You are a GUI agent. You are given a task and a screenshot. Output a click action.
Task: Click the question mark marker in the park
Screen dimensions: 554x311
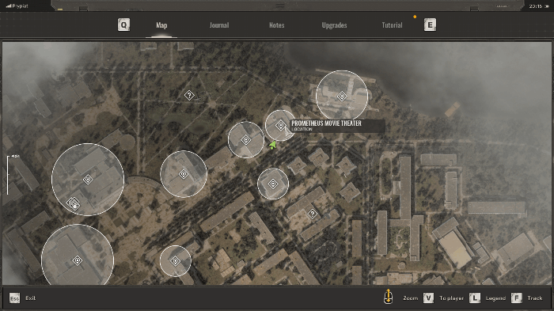[189, 95]
